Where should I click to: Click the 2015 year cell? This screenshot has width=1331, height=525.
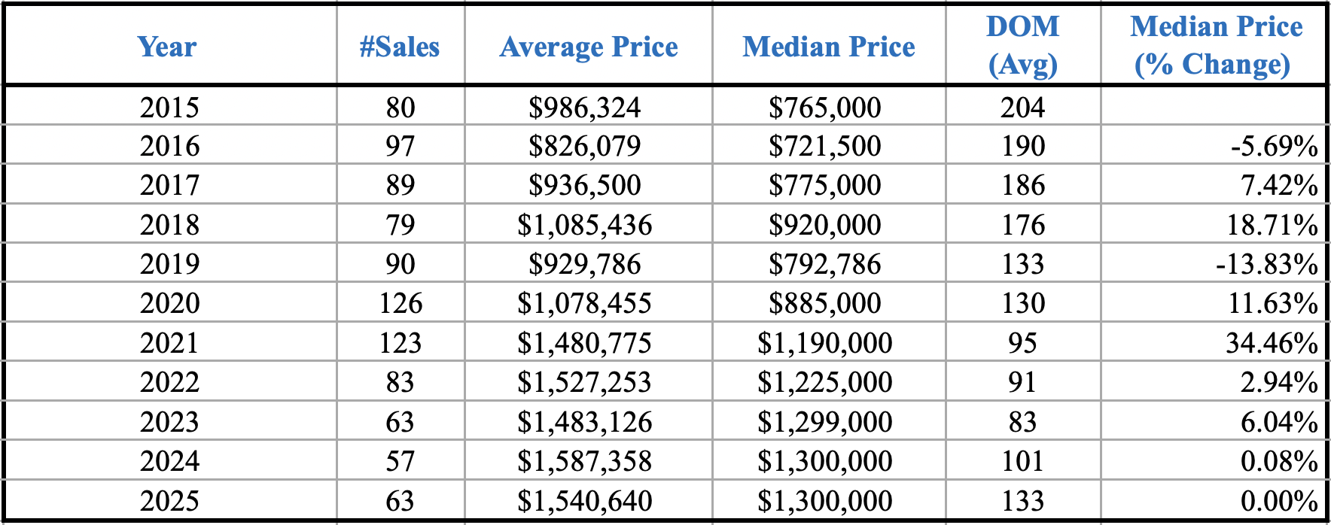[169, 107]
